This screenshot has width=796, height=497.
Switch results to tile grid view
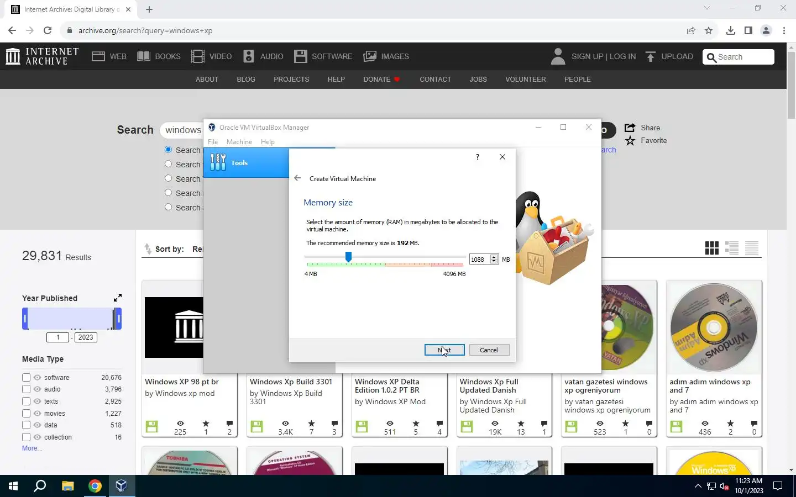click(712, 248)
